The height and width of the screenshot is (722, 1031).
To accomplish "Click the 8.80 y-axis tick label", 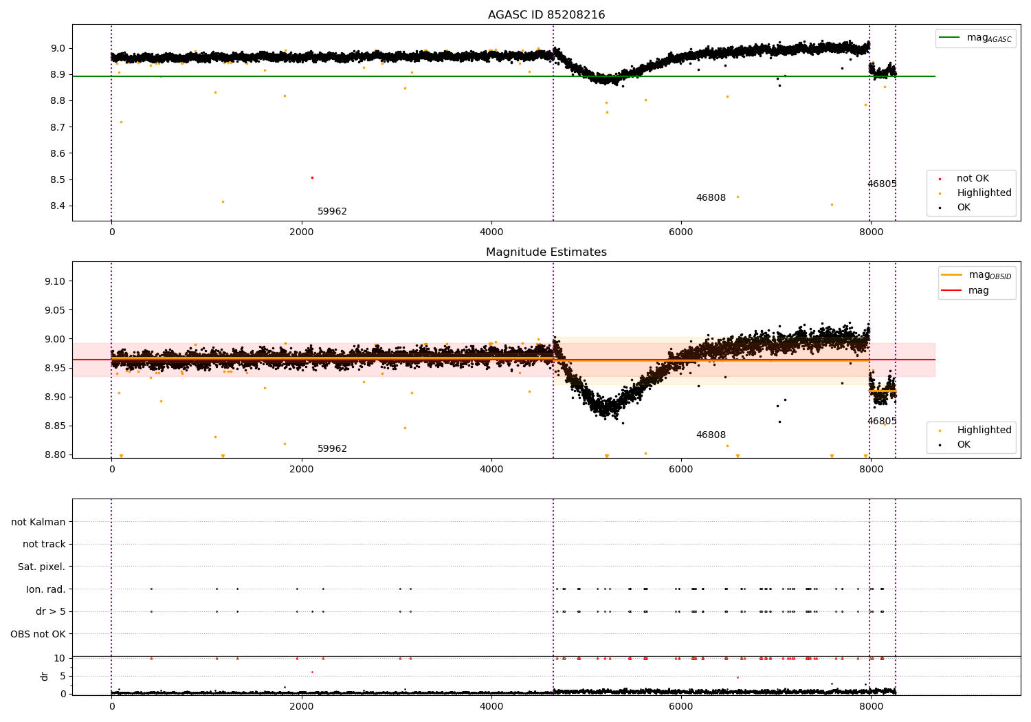I will click(x=56, y=455).
